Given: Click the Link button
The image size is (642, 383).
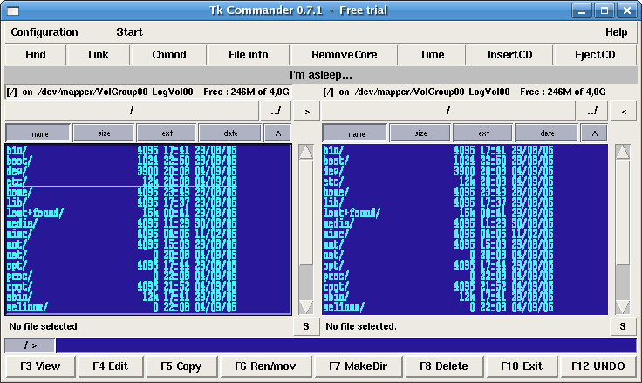Looking at the screenshot, I should point(99,55).
